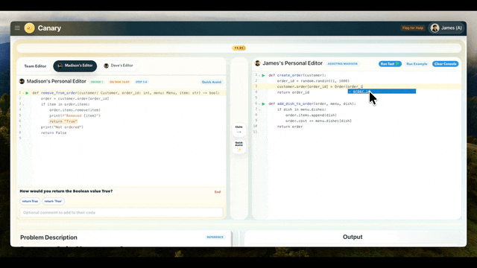Click the Quick Assist sparkle button
Image resolution: width=477 pixels, height=268 pixels.
click(238, 146)
